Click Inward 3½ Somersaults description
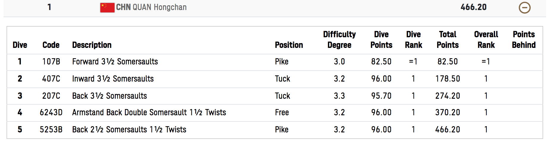 coord(113,79)
